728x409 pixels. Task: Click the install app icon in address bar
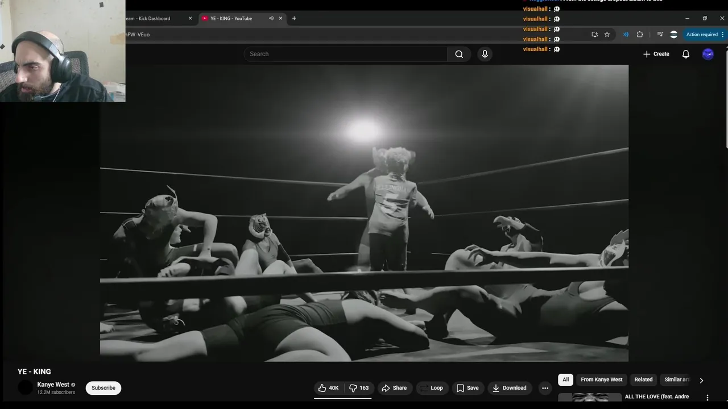point(594,35)
